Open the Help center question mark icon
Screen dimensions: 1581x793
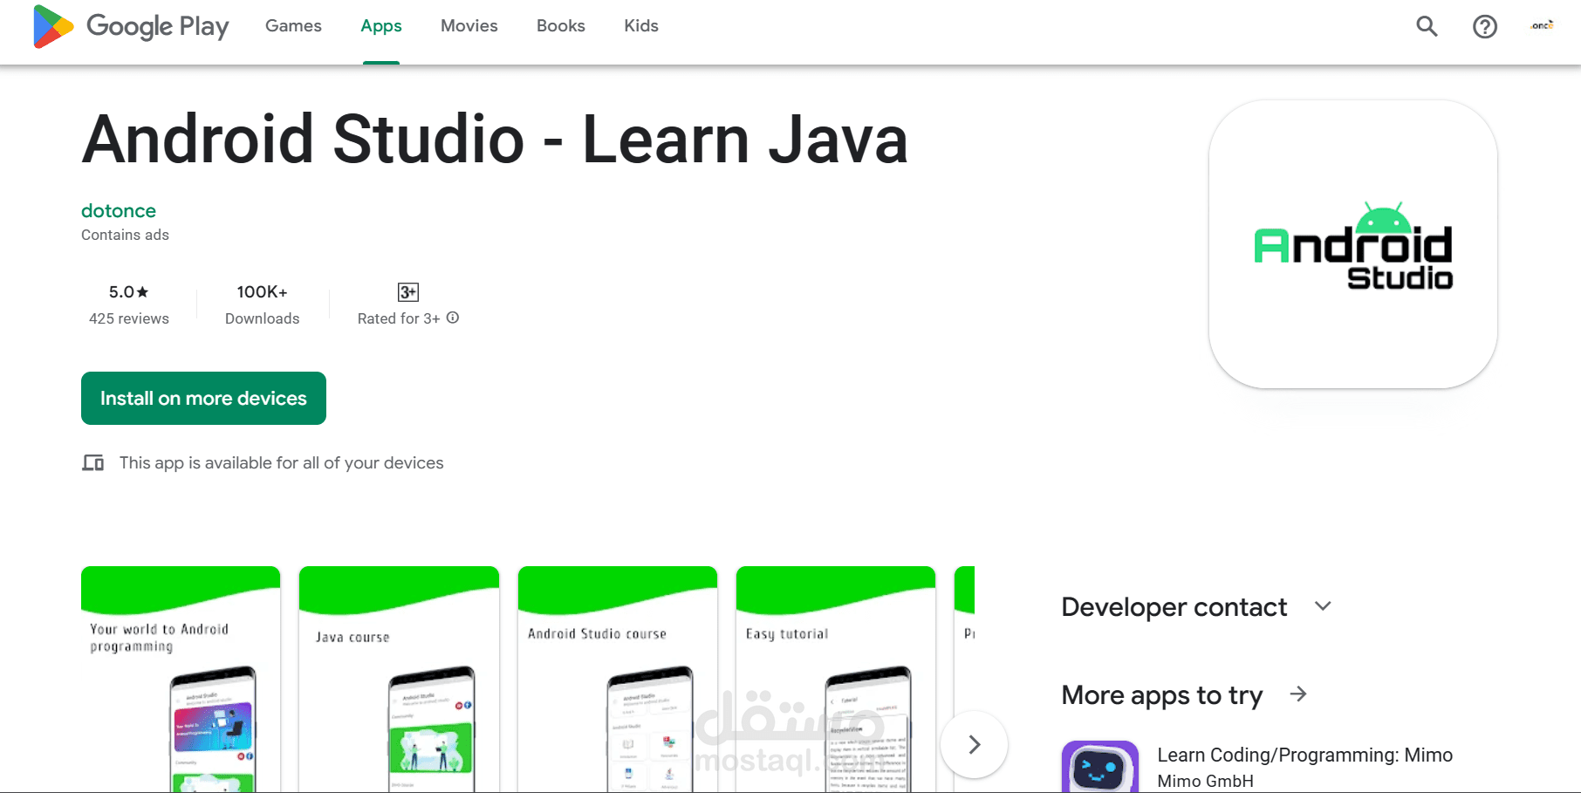point(1484,26)
